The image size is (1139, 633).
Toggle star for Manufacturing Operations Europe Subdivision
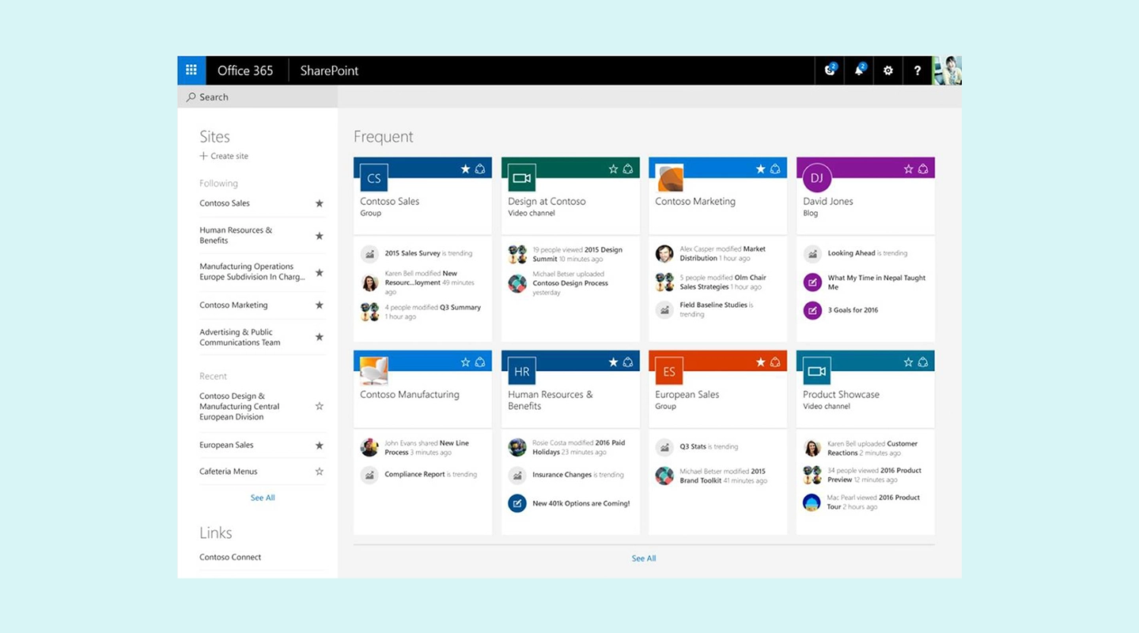pyautogui.click(x=320, y=272)
